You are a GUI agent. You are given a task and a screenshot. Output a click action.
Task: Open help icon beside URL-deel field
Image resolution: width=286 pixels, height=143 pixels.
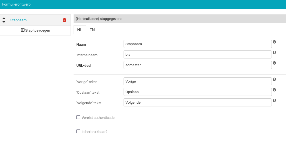click(x=274, y=63)
